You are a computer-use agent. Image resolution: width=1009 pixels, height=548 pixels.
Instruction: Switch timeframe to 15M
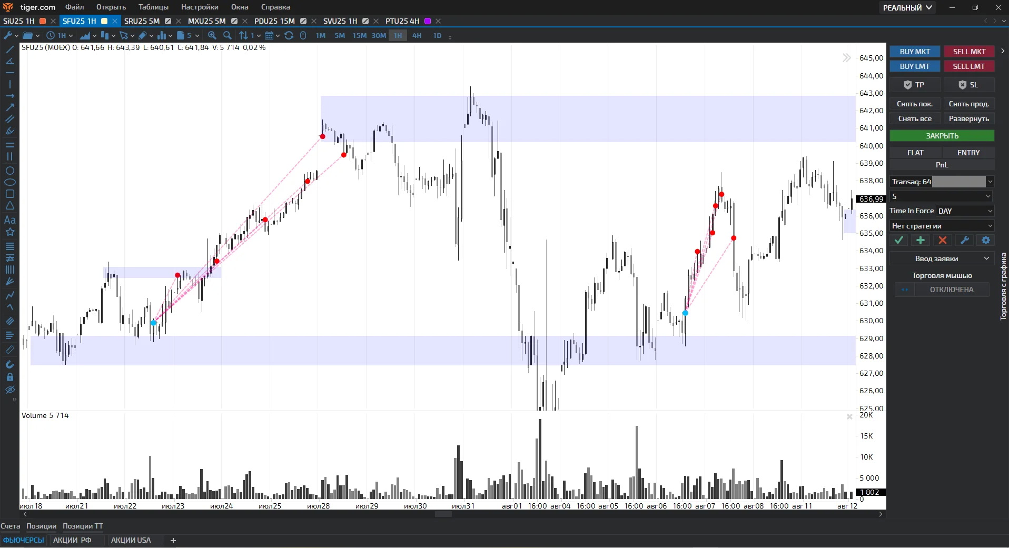[x=359, y=36]
